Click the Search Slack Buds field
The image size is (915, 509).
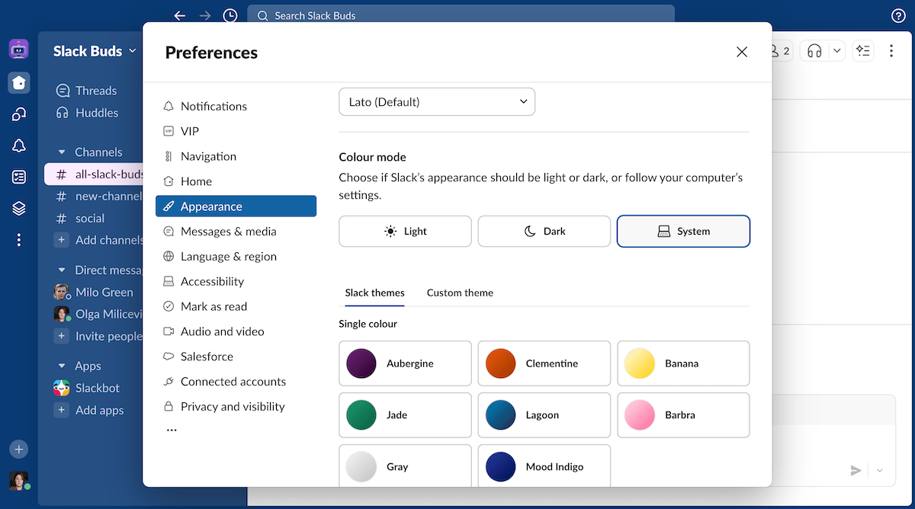tap(461, 15)
